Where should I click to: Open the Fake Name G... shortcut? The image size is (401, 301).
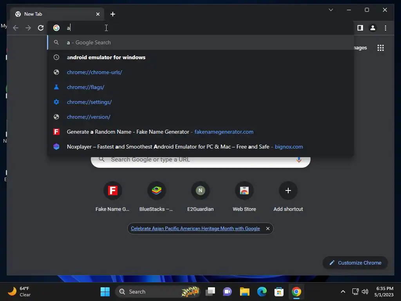pos(112,197)
